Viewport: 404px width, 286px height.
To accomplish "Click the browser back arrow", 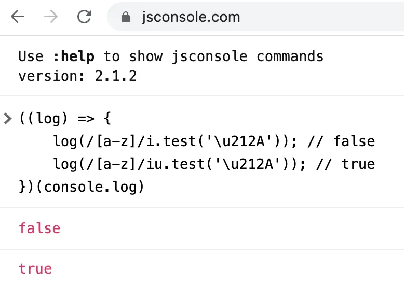I will coord(18,17).
